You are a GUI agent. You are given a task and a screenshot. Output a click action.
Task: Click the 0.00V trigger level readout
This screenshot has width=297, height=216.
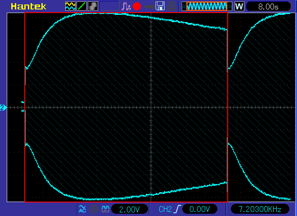(x=200, y=209)
